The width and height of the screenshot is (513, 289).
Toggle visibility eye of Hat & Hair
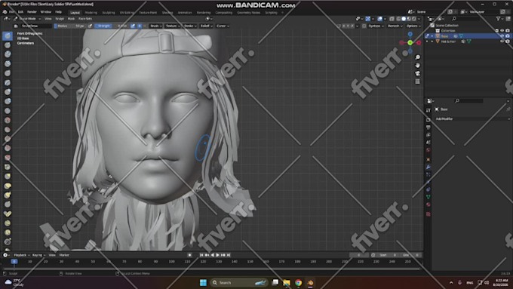click(x=502, y=42)
